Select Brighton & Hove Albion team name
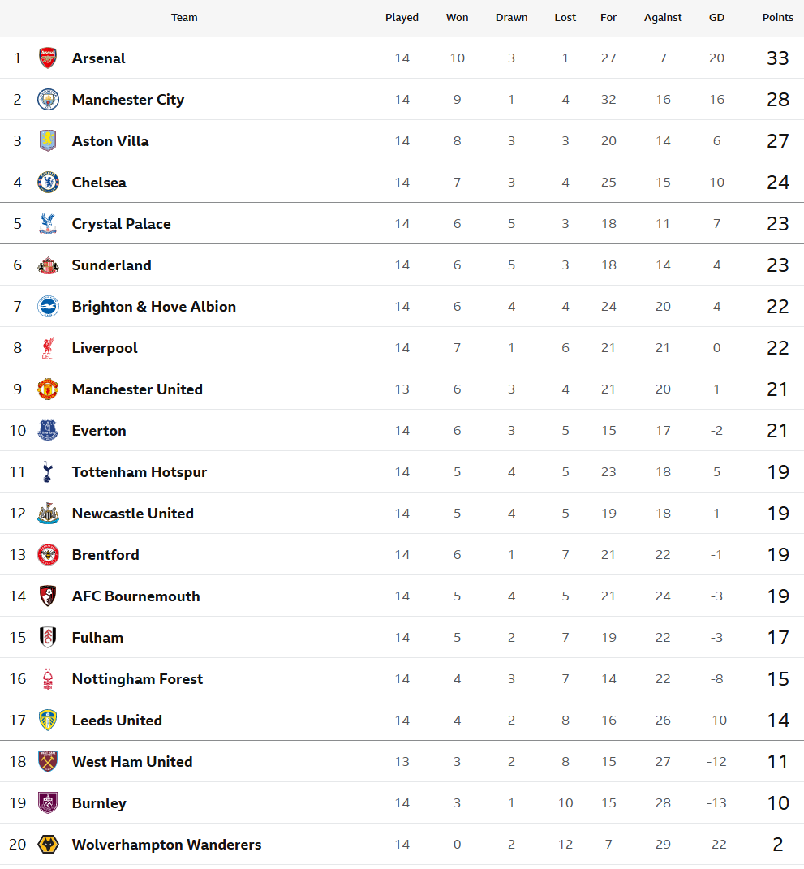 pyautogui.click(x=153, y=307)
